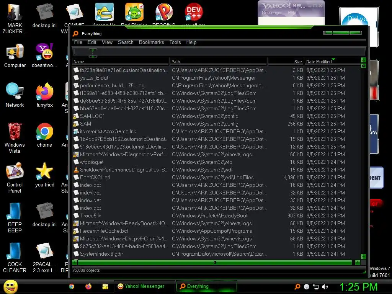This screenshot has width=392, height=294.
Task: Click the vertical scrollbar down arrow in results
Action: tap(364, 256)
